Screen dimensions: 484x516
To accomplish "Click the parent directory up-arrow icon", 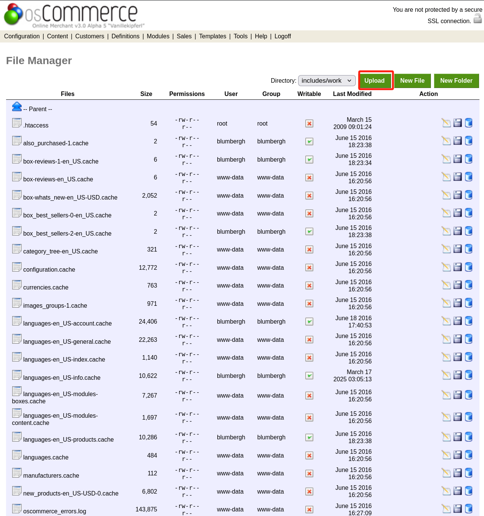I will [17, 107].
